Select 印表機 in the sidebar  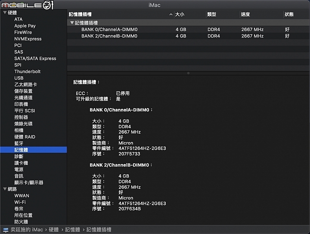click(21, 104)
